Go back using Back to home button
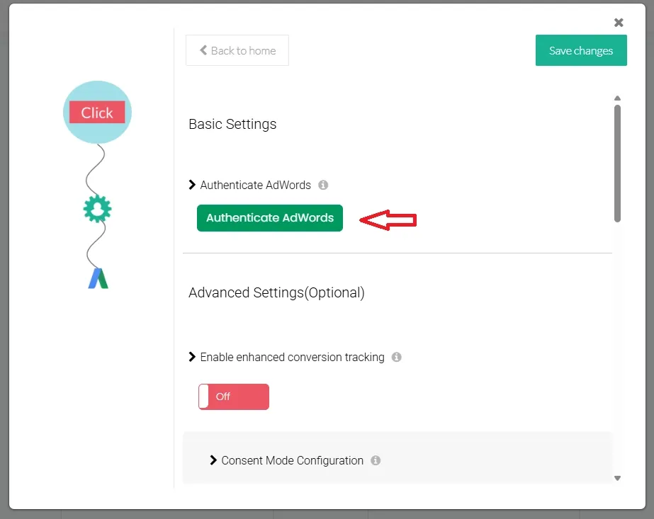Screen dimensions: 654x519 (x=237, y=50)
